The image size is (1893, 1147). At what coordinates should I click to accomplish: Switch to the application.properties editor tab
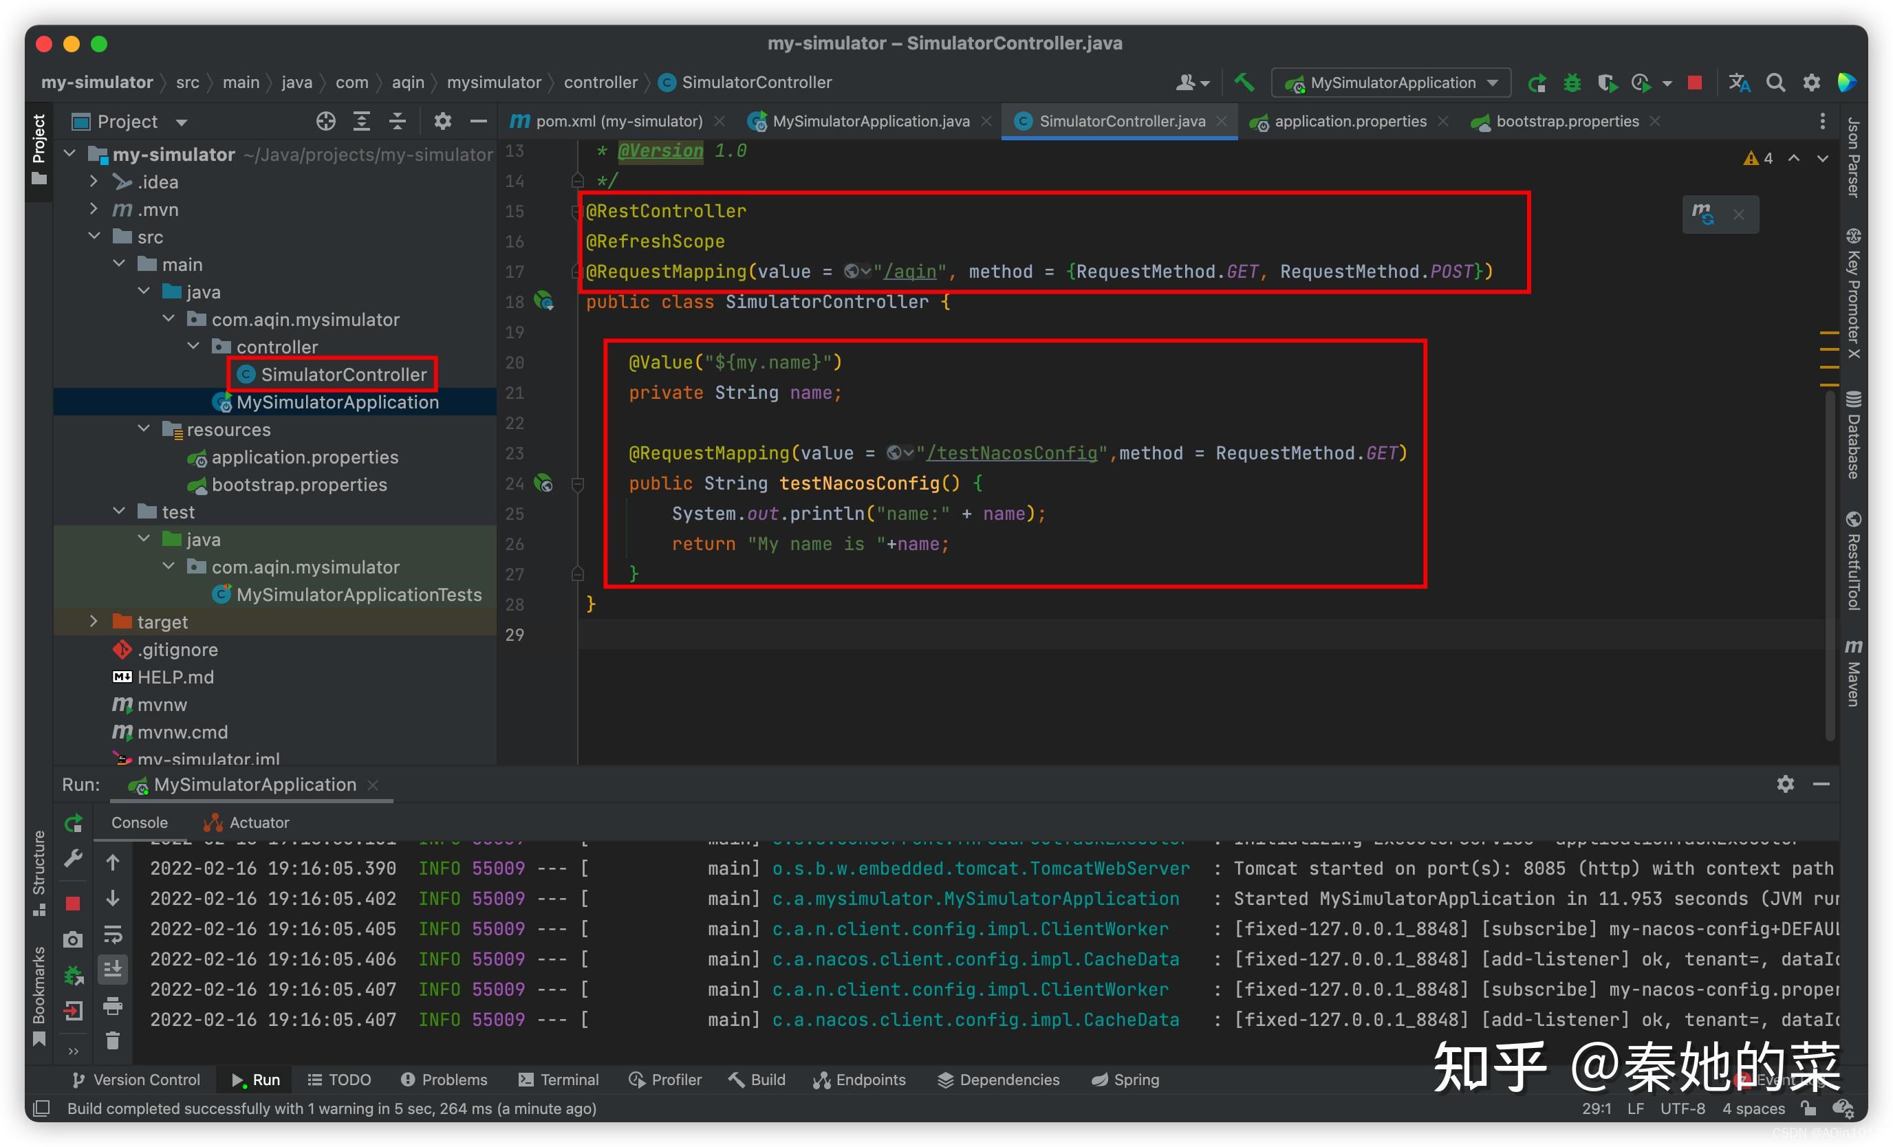pos(1350,122)
